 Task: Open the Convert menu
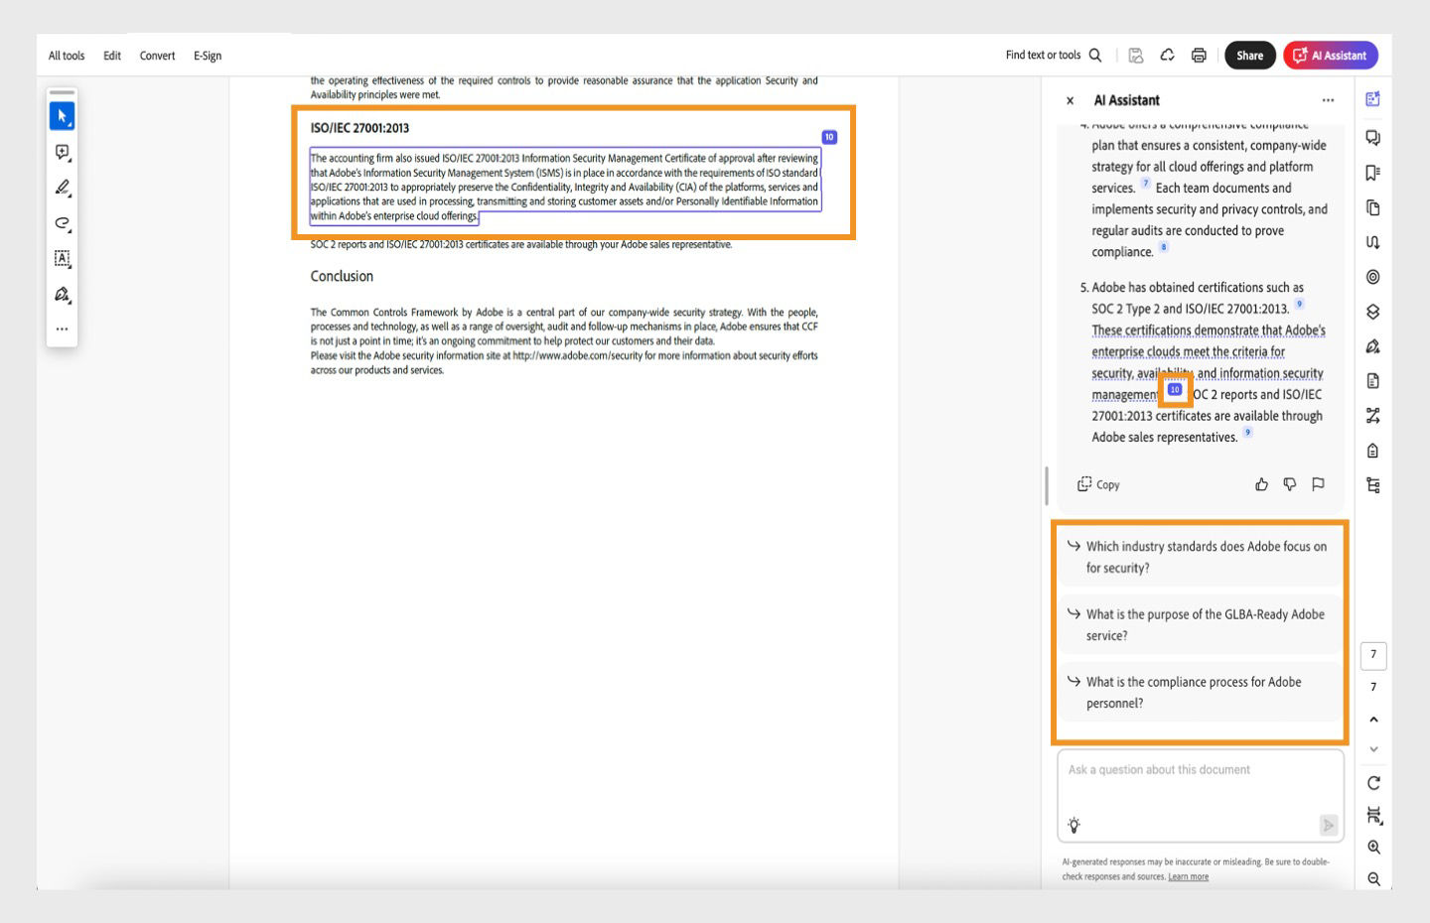pos(157,56)
